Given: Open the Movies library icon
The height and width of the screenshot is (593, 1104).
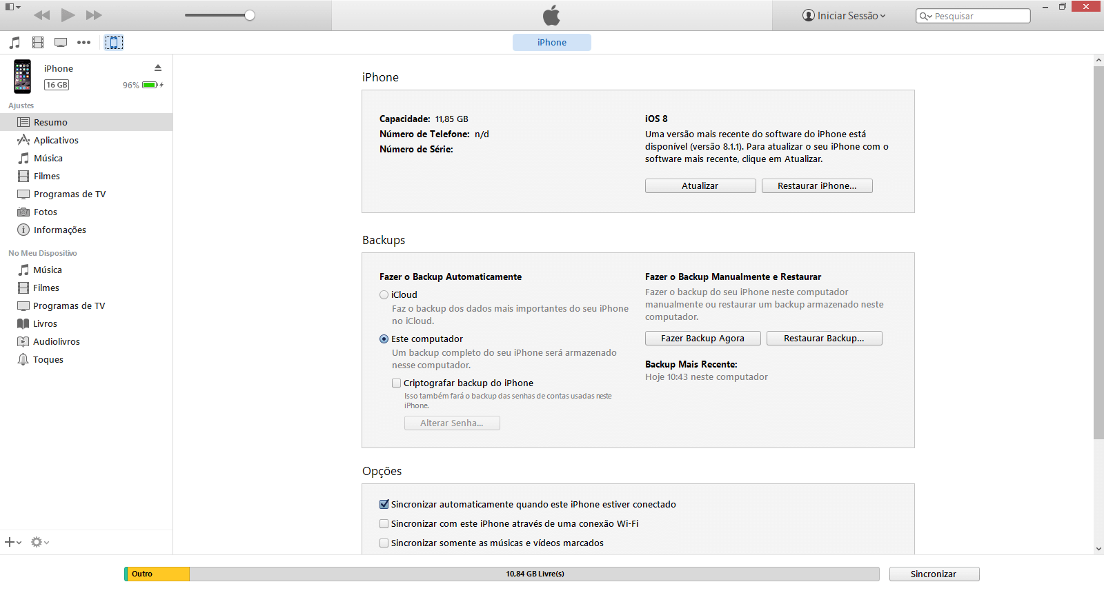Looking at the screenshot, I should 38,43.
